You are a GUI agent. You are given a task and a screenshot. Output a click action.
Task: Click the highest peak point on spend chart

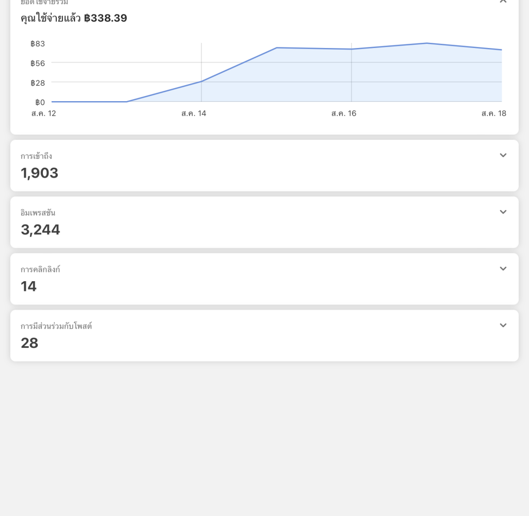(x=427, y=43)
